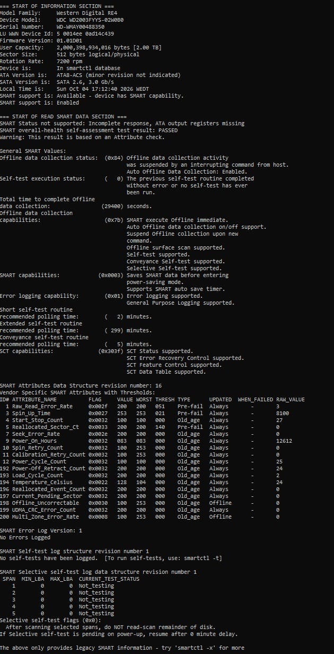Click flag '0x002f' in Raw_Read_Error_Rate row
Viewport: 334px width, 654px height.
point(98,406)
